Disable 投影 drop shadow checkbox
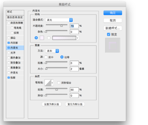148x125 pixels. point(9,78)
